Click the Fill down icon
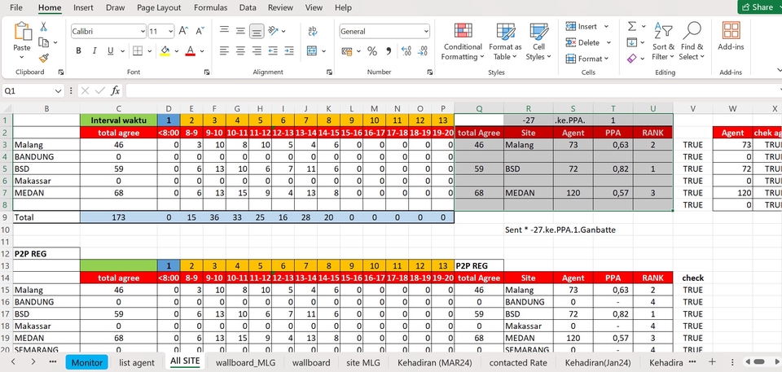Image resolution: width=782 pixels, height=372 pixels. point(632,42)
